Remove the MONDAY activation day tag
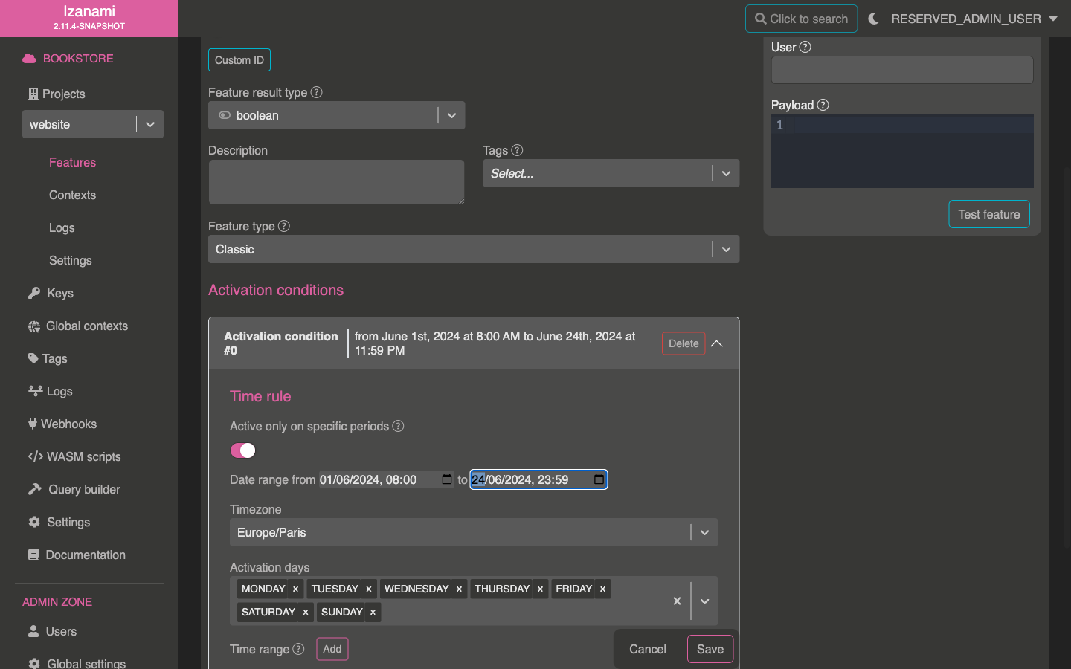 click(x=295, y=589)
